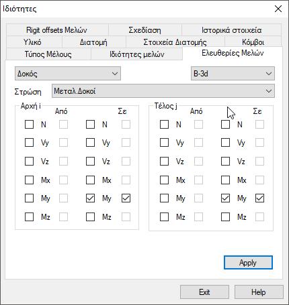The image size is (289, 305).
Task: Open the Rigit offsets Μελών tab
Action: pyautogui.click(x=57, y=29)
